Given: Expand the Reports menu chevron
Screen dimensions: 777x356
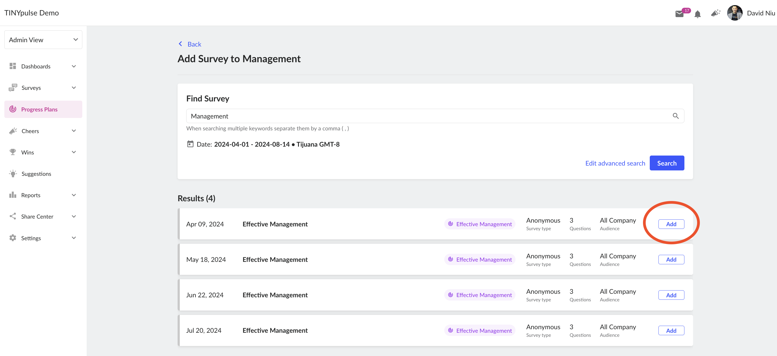Looking at the screenshot, I should [74, 195].
